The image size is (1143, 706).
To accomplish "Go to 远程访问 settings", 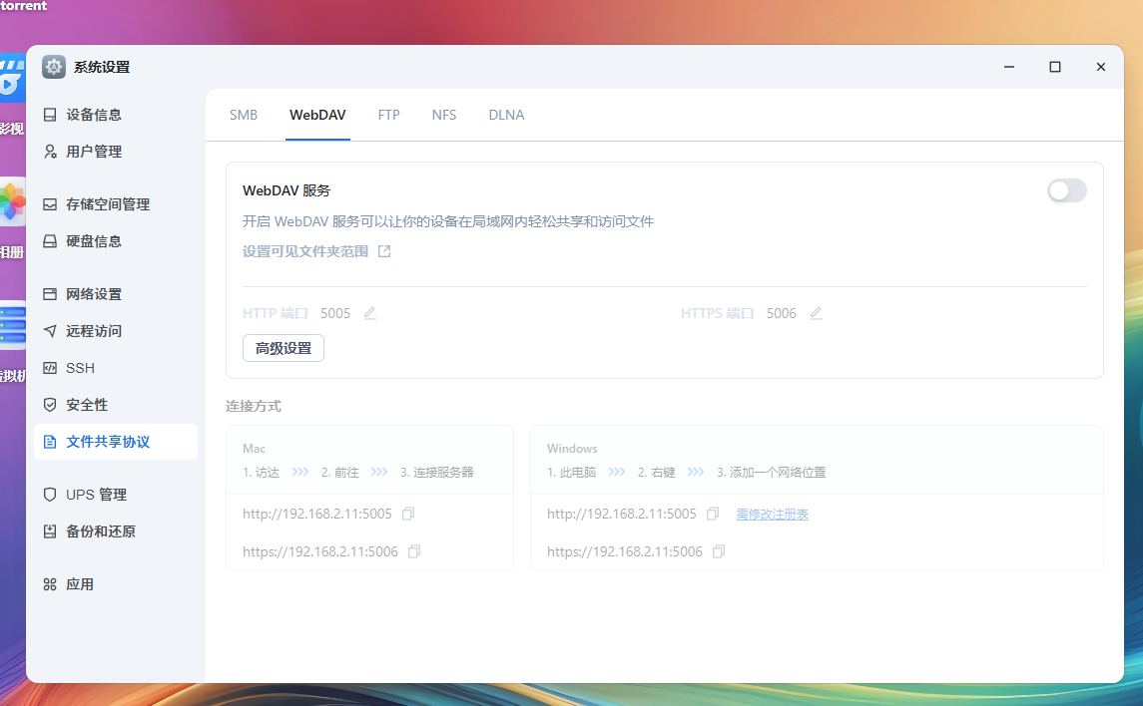I will tap(115, 331).
